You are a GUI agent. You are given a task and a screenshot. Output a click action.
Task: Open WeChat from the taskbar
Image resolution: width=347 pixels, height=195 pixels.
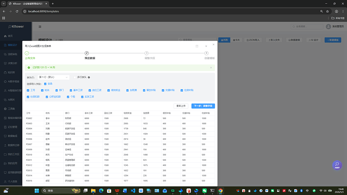pyautogui.click(x=205, y=190)
